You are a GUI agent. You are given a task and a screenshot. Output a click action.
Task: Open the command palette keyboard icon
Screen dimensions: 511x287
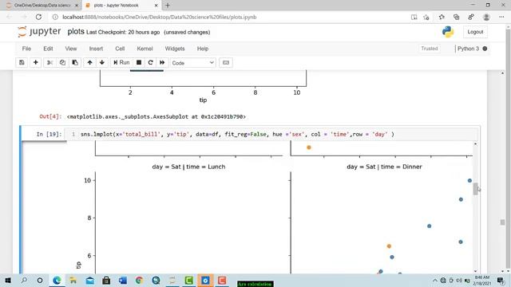226,62
